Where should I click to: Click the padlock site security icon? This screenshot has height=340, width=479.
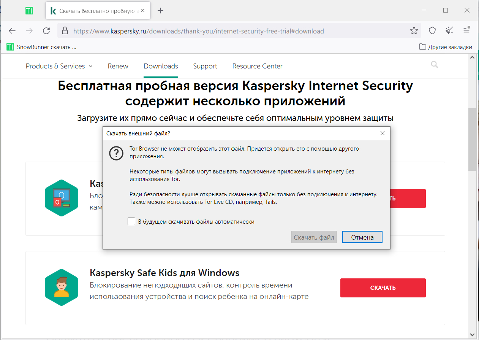tap(65, 31)
